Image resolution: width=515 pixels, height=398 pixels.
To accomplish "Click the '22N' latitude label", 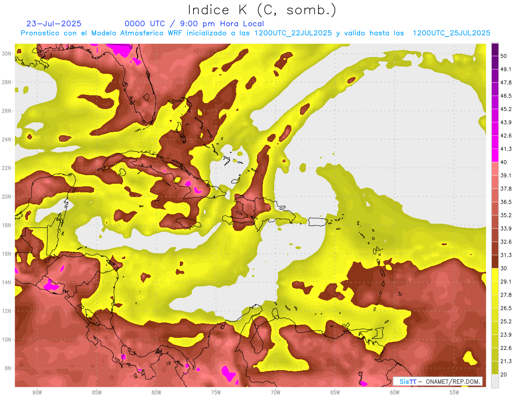I will [x=6, y=168].
